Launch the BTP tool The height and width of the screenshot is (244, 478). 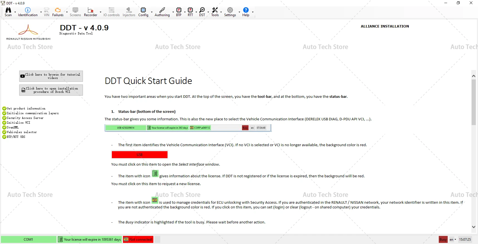click(179, 12)
